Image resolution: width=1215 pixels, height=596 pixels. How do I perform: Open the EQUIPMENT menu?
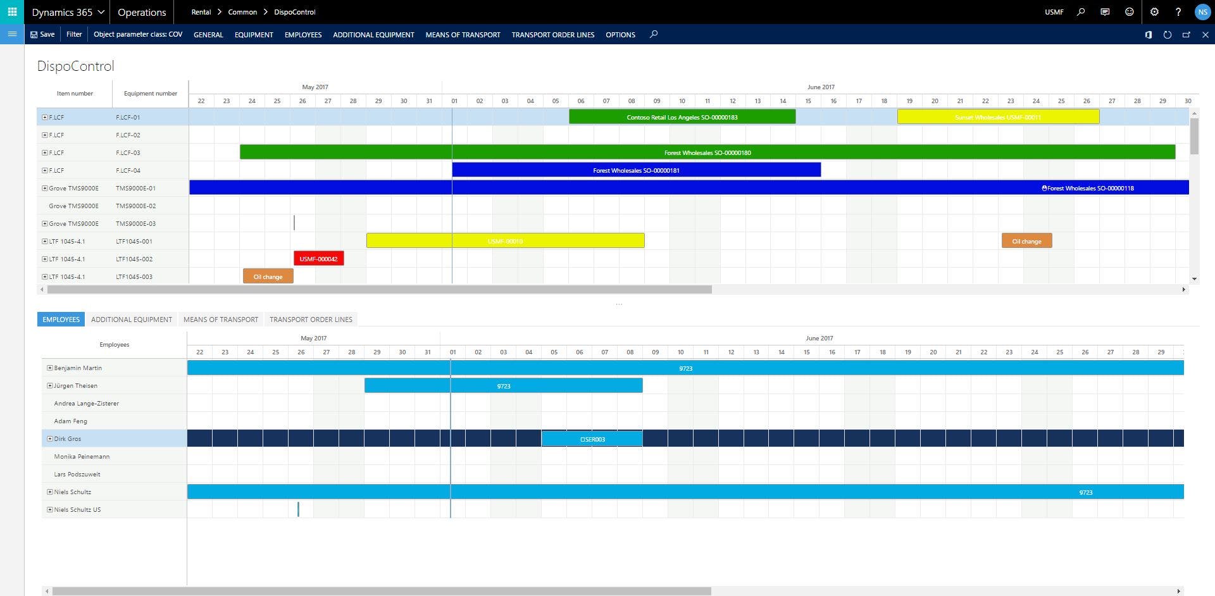[x=254, y=35]
